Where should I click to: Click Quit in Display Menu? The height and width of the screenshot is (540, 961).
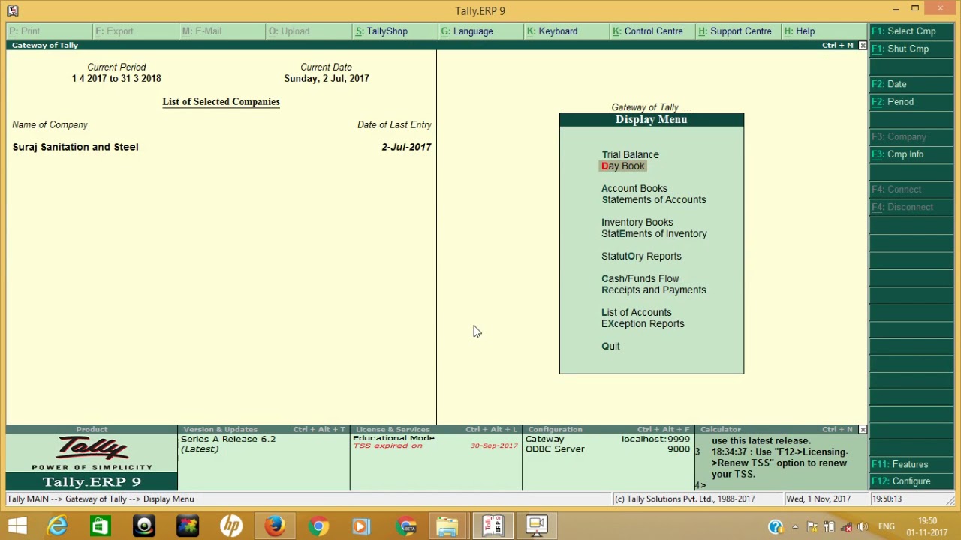pyautogui.click(x=610, y=346)
